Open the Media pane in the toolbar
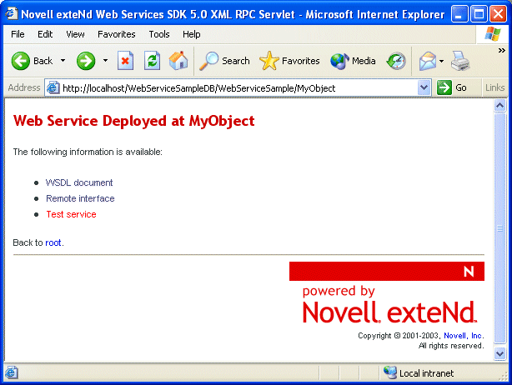 [x=353, y=61]
